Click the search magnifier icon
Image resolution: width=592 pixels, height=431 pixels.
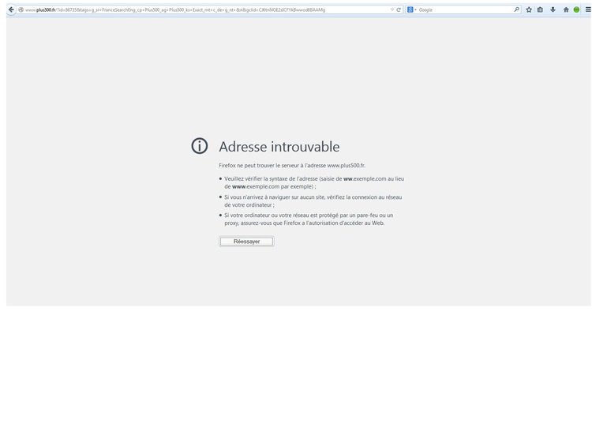click(516, 9)
